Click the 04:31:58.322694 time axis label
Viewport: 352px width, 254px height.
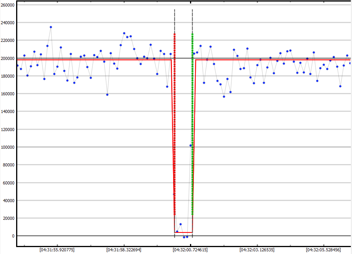click(x=124, y=250)
